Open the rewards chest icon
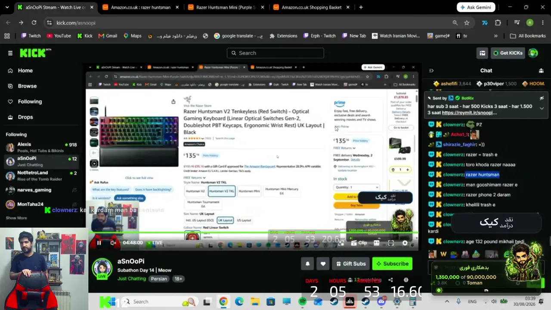This screenshot has height=310, width=551. click(x=482, y=53)
